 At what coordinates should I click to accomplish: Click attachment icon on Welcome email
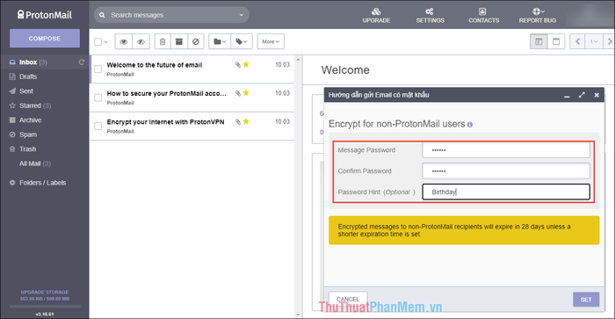(238, 65)
